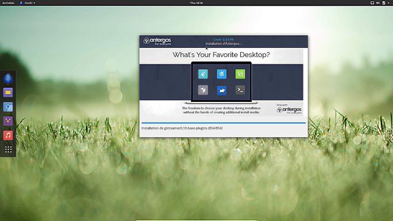Open the red music player in the dock
This screenshot has height=221, width=393.
pos(8,135)
